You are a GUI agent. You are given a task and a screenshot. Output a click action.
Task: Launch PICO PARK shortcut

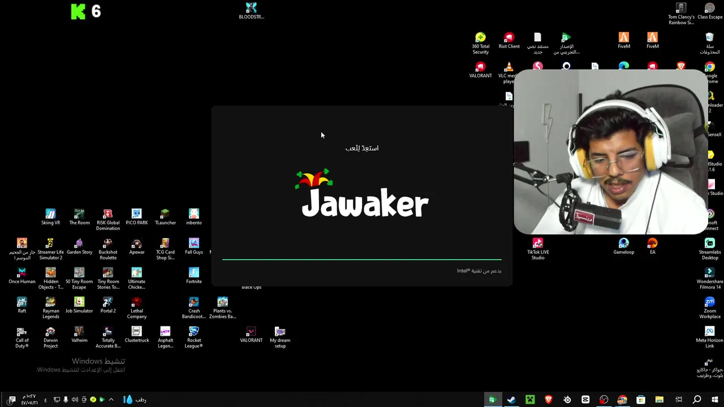pyautogui.click(x=136, y=217)
